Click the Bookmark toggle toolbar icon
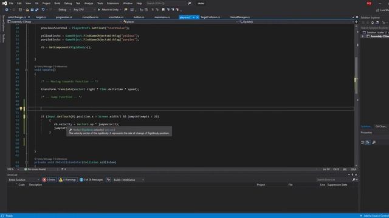 tap(164, 10)
